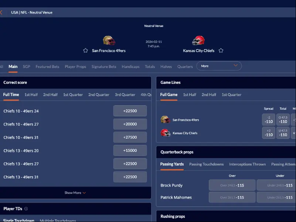Open the Totals tab

coord(150,66)
